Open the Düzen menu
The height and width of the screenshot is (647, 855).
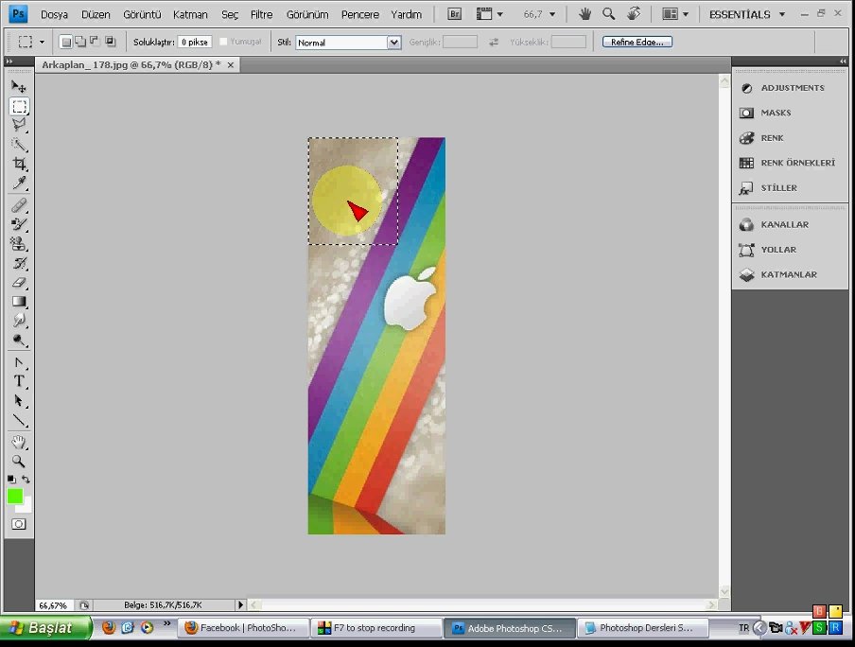coord(96,15)
